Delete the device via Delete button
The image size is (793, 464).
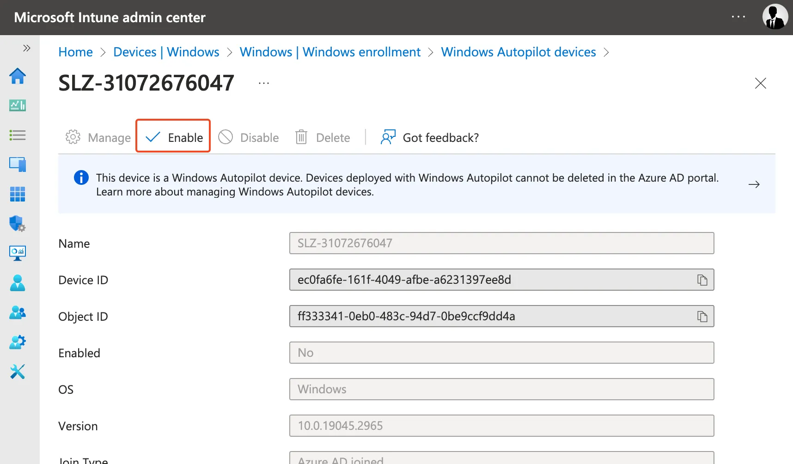click(x=323, y=137)
